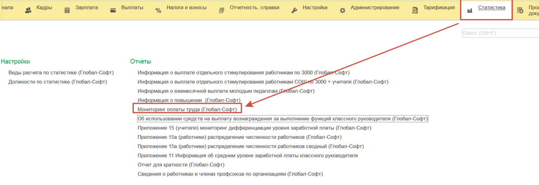Open Должности по статистике settings link
539x185 pixels.
pos(58,82)
